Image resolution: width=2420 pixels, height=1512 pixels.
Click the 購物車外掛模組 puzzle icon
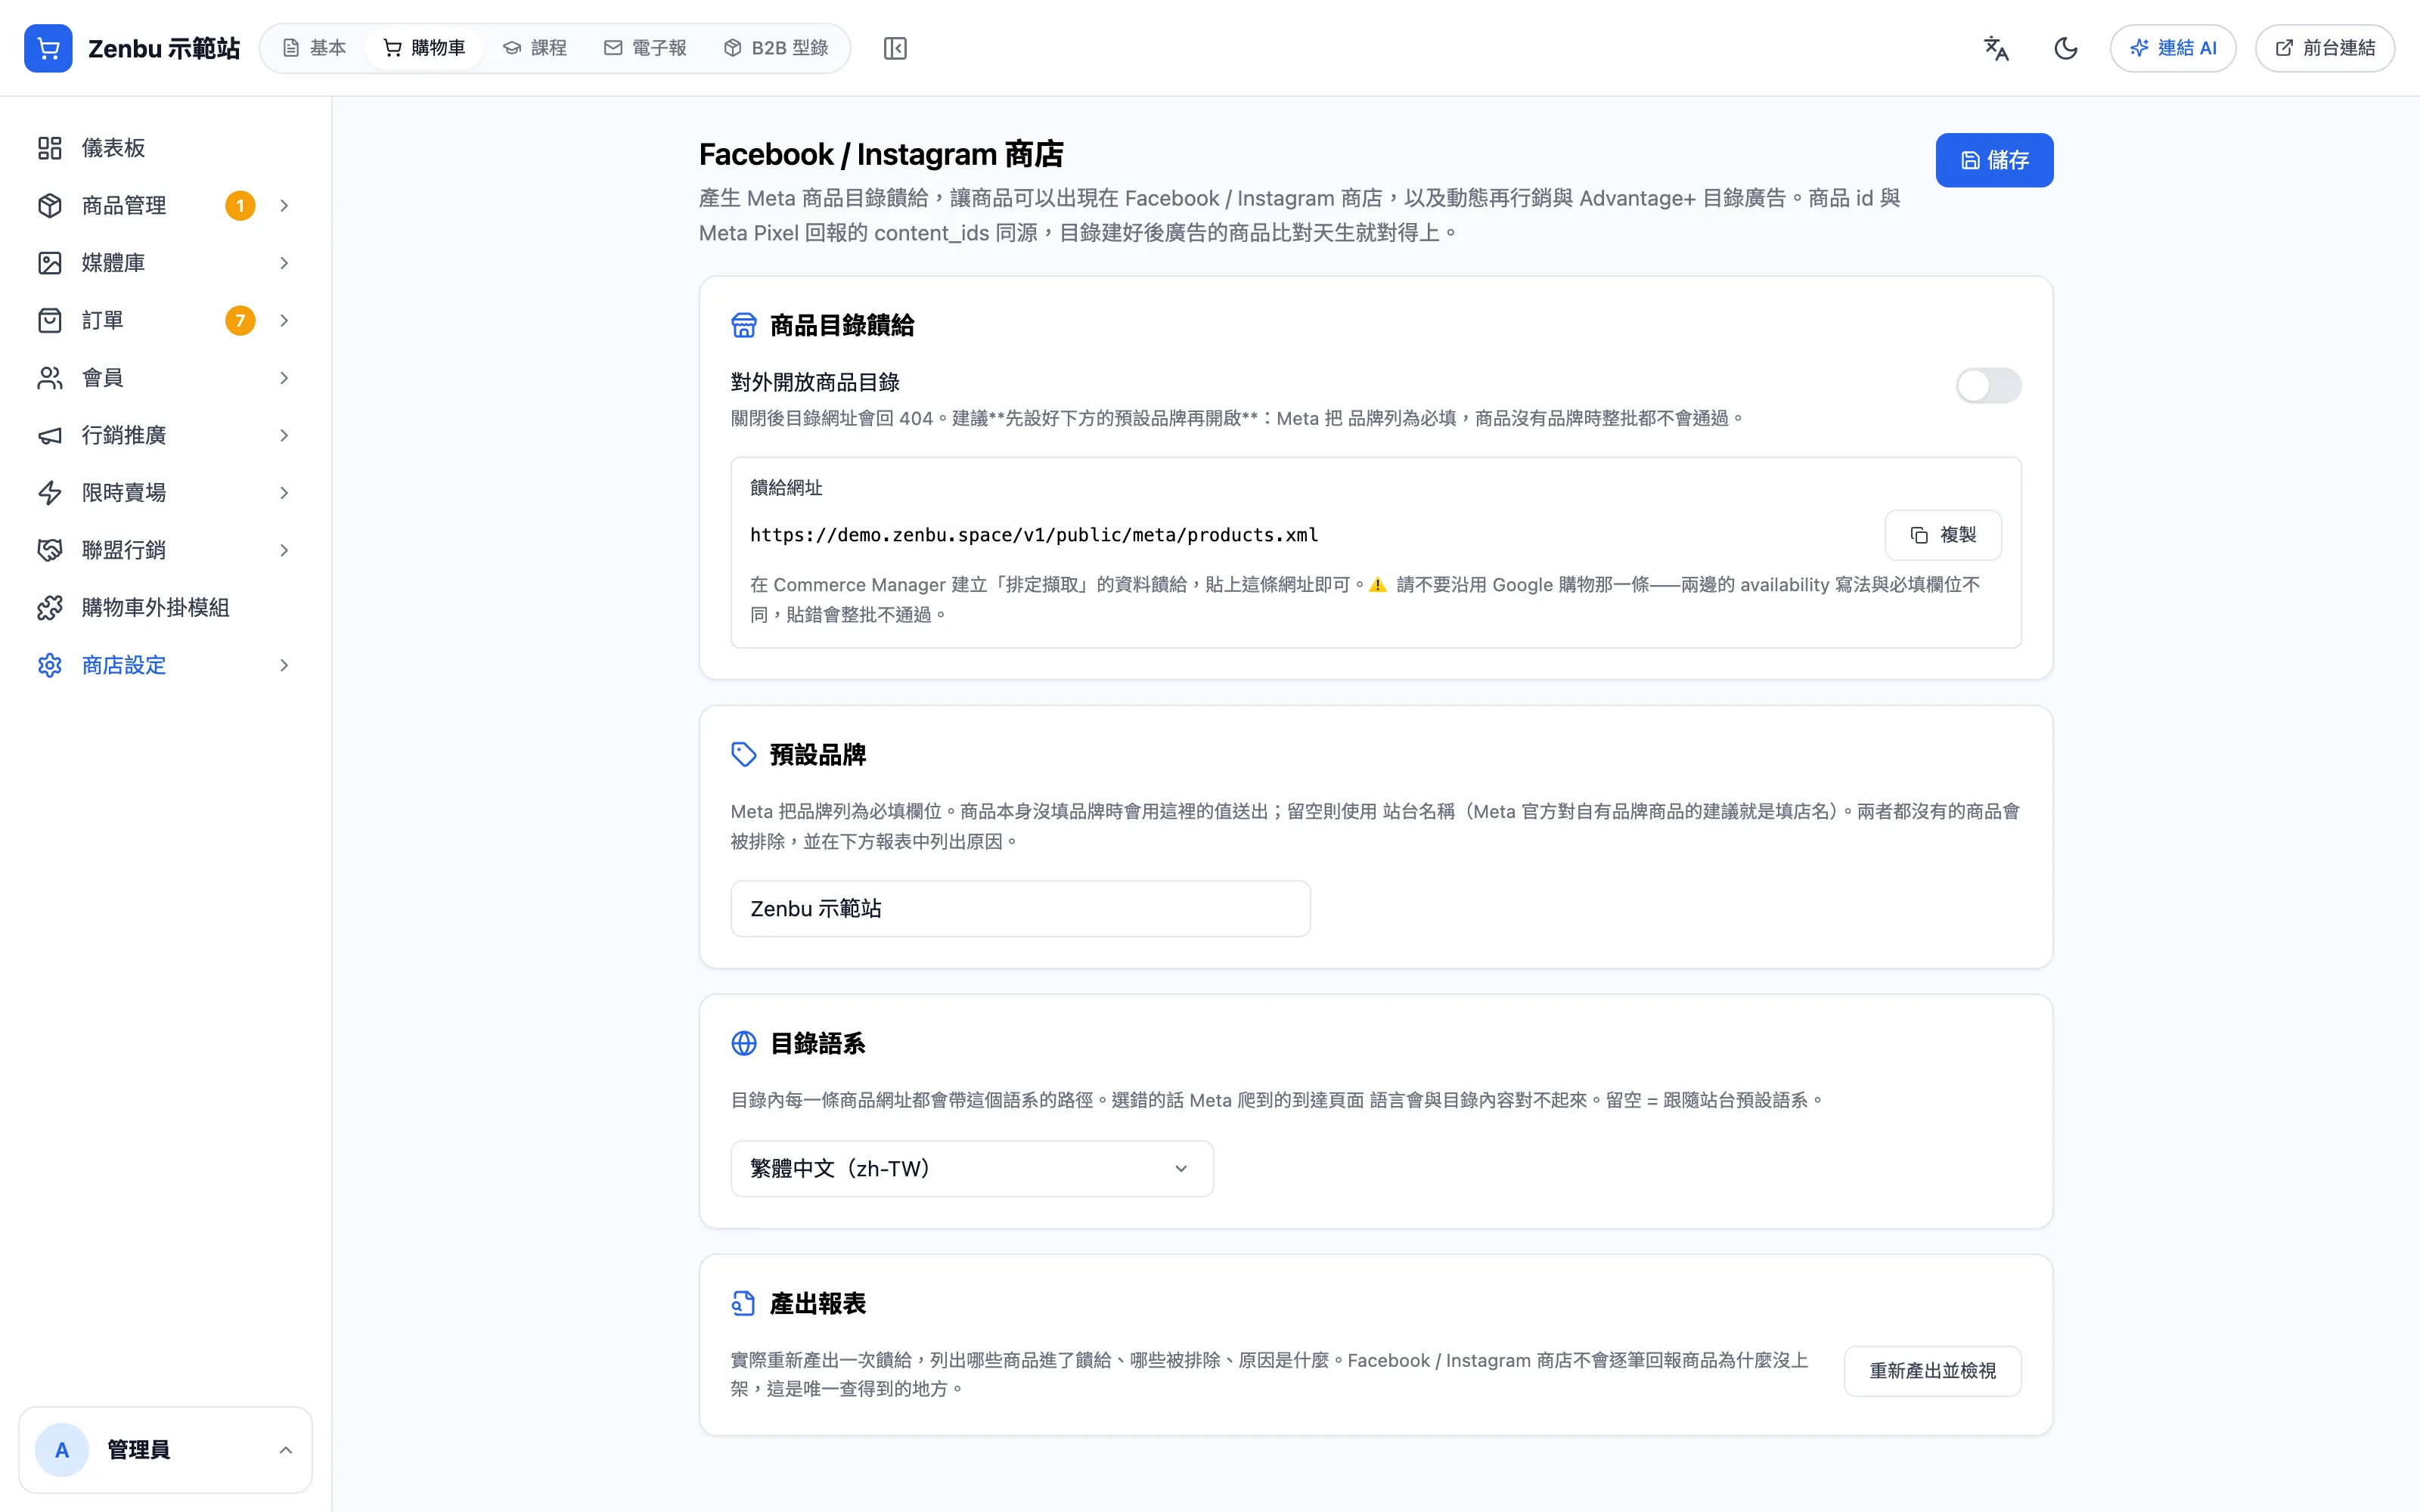[50, 608]
